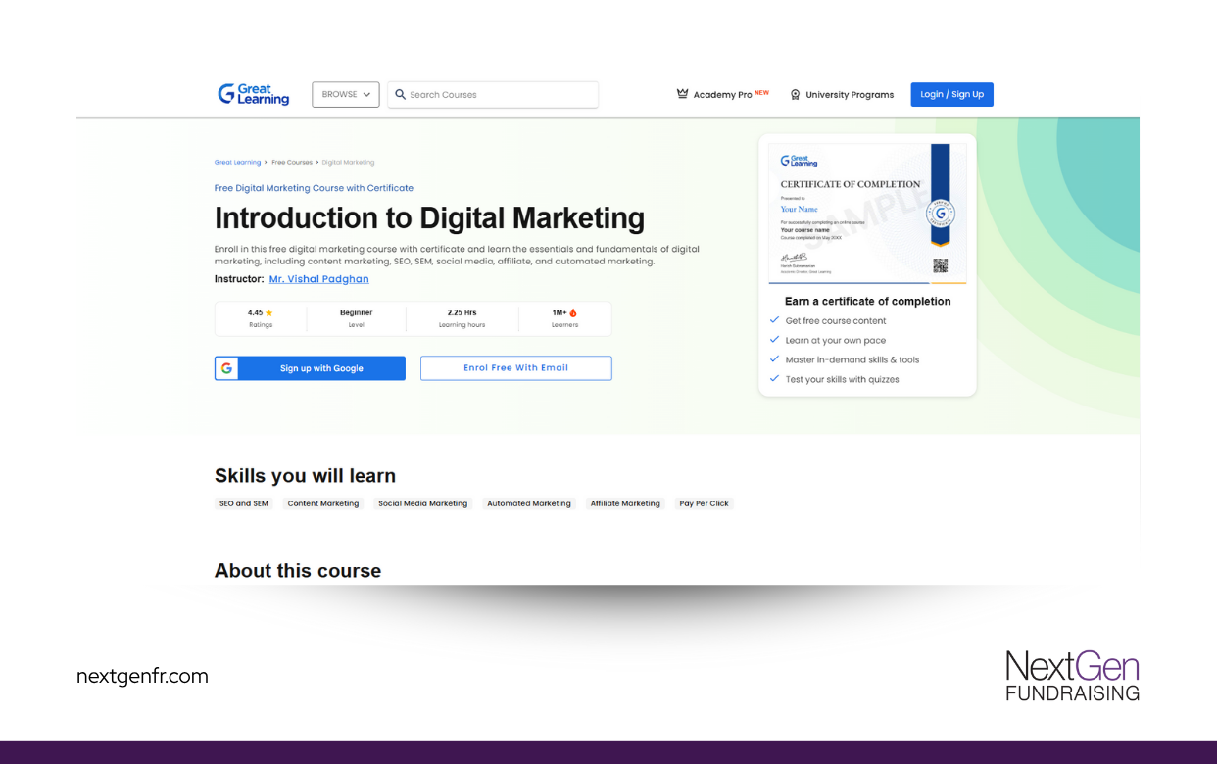Click the certificate ribbon seal badge
The height and width of the screenshot is (764, 1217).
(x=941, y=214)
